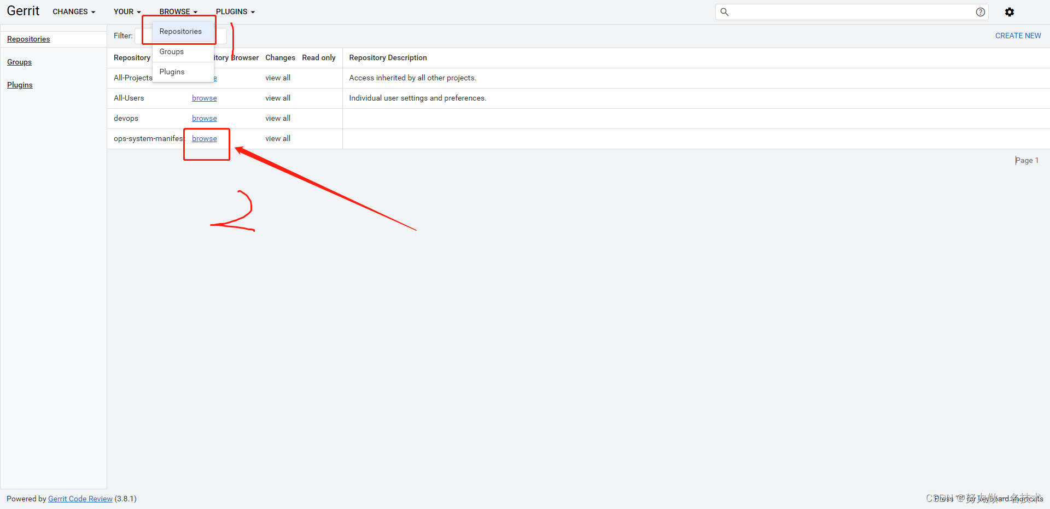The width and height of the screenshot is (1050, 509).
Task: Click 'Individual user settings and preferences.' text
Action: 417,98
